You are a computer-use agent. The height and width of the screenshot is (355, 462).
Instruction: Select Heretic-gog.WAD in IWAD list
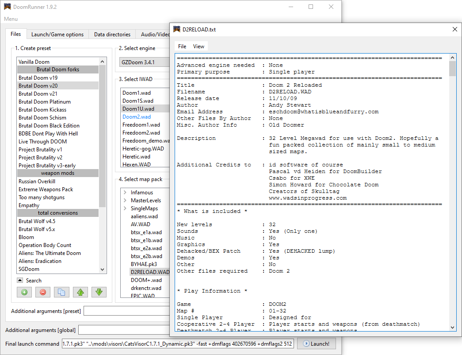coord(145,148)
